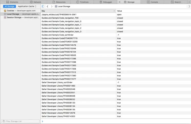Open the Elements tab
The image size is (191, 124).
12,2
